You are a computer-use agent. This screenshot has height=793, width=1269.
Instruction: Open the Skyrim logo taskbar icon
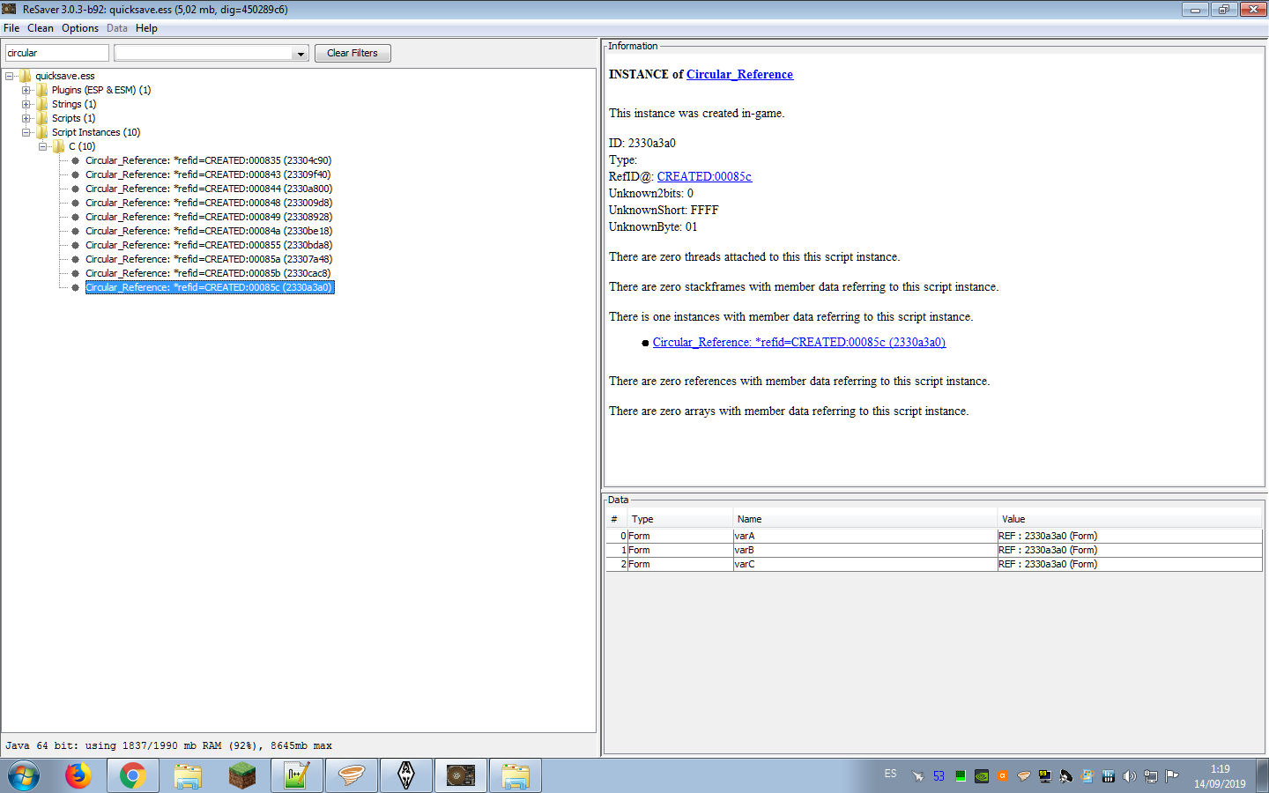(x=406, y=775)
